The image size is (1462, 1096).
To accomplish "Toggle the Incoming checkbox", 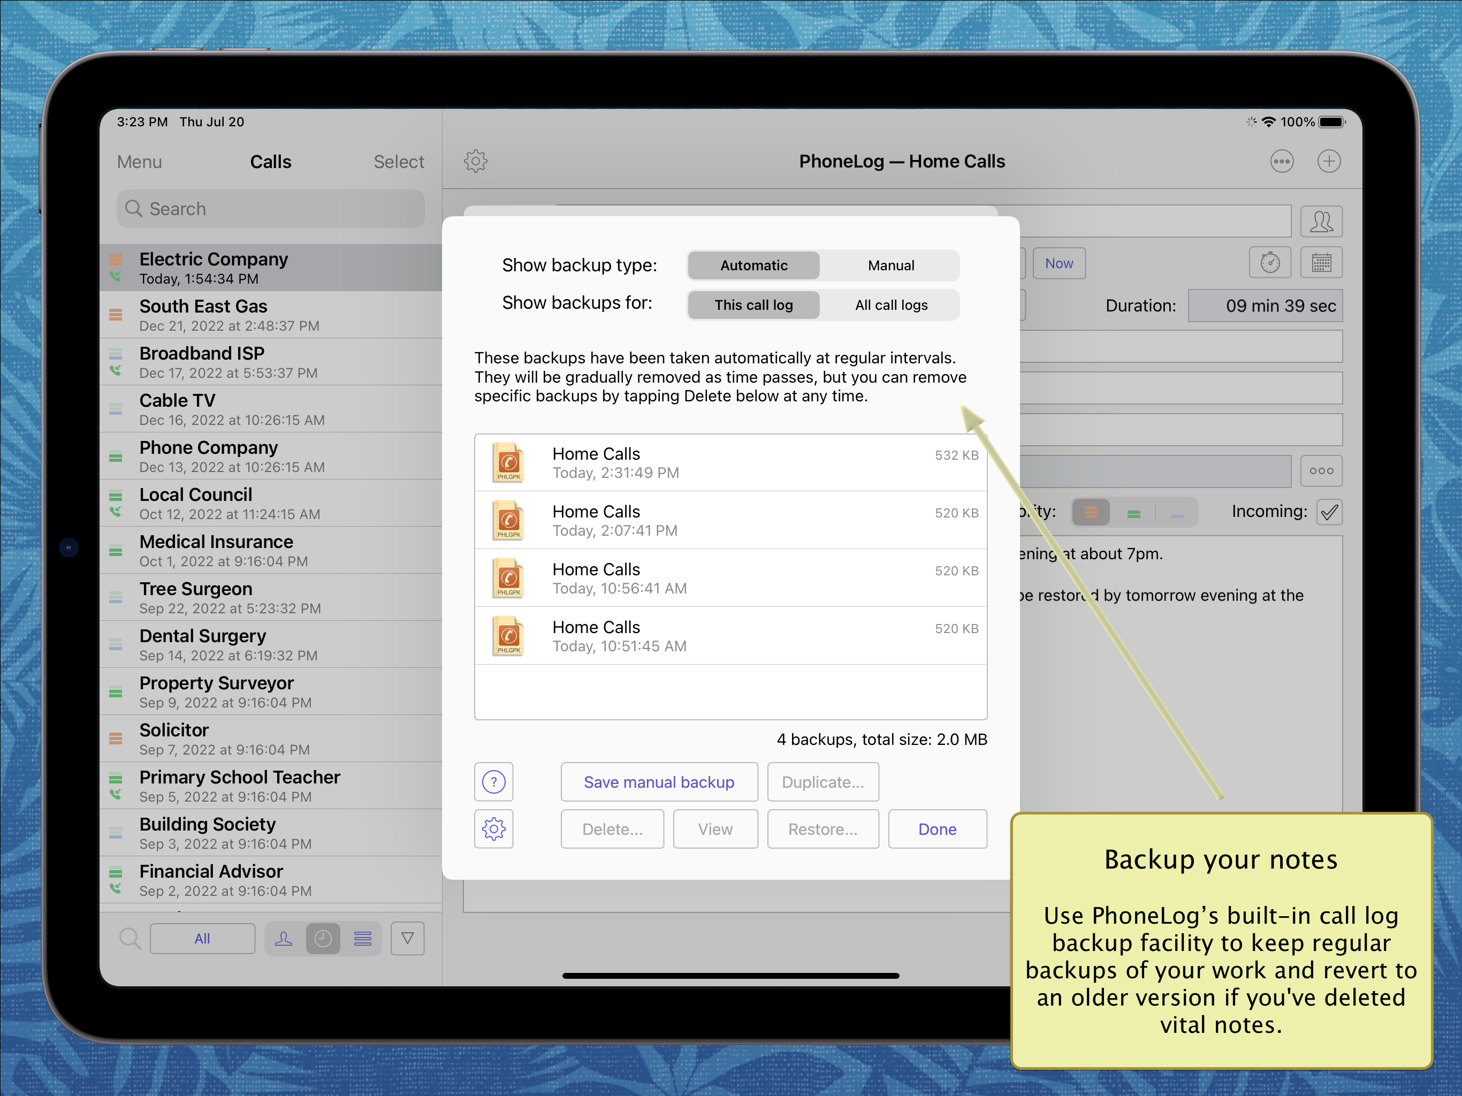I will [x=1329, y=512].
